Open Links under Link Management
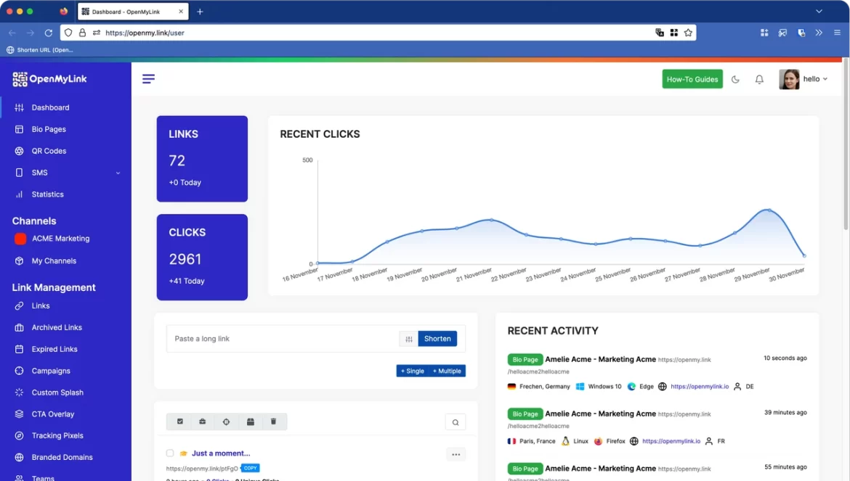The width and height of the screenshot is (850, 481). (40, 305)
